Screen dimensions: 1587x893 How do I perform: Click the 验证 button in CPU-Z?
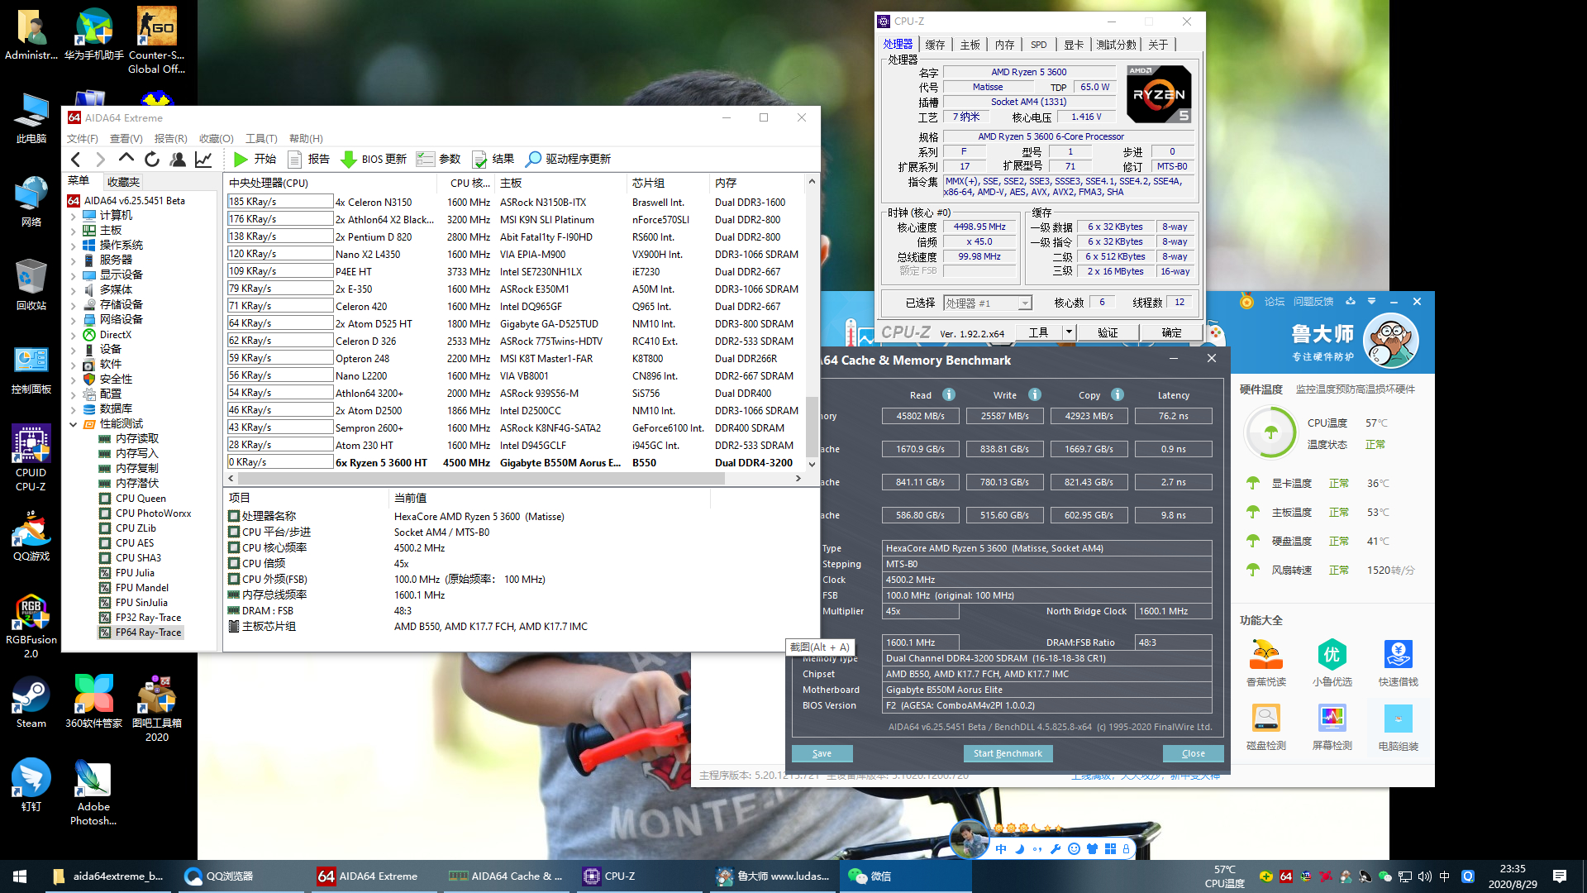(x=1108, y=332)
